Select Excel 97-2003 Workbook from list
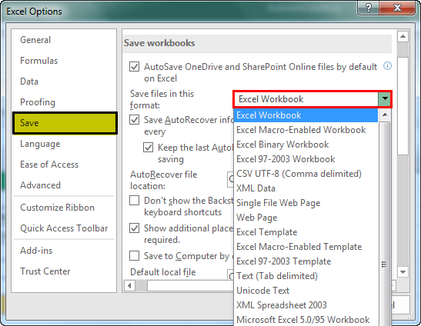This screenshot has height=326, width=421. click(x=286, y=159)
